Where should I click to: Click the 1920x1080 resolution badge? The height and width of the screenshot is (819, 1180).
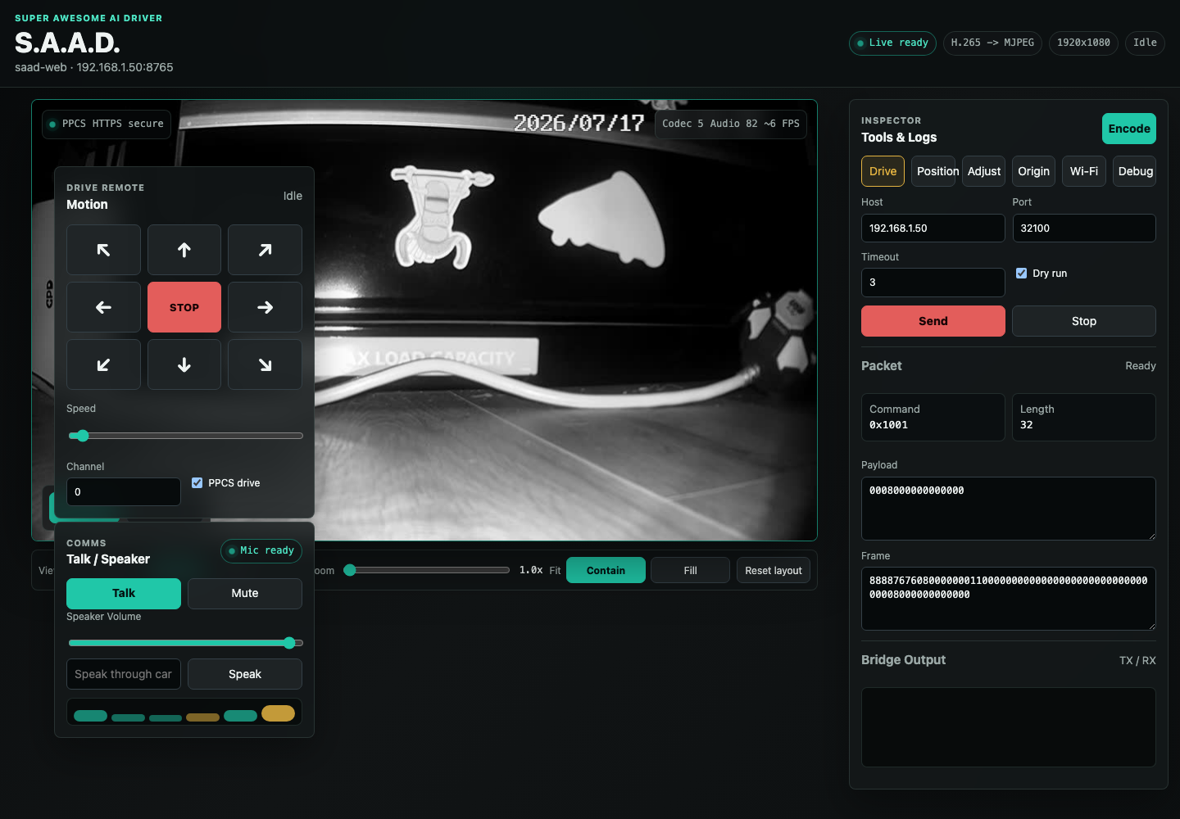tap(1083, 43)
